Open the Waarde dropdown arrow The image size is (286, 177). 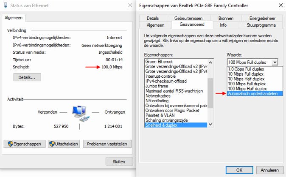[275, 62]
